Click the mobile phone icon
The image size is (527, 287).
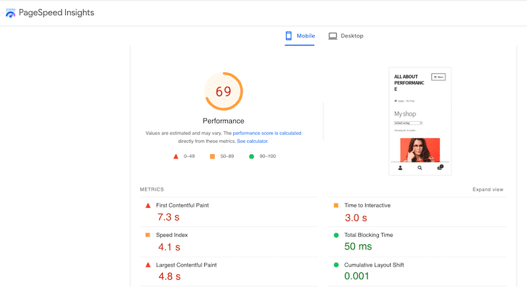(289, 36)
